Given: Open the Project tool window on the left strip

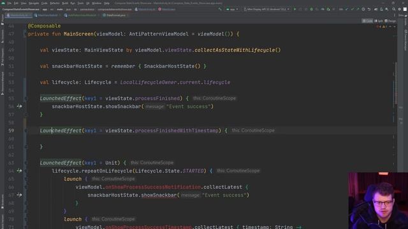Looking at the screenshot, I should [x=3, y=20].
